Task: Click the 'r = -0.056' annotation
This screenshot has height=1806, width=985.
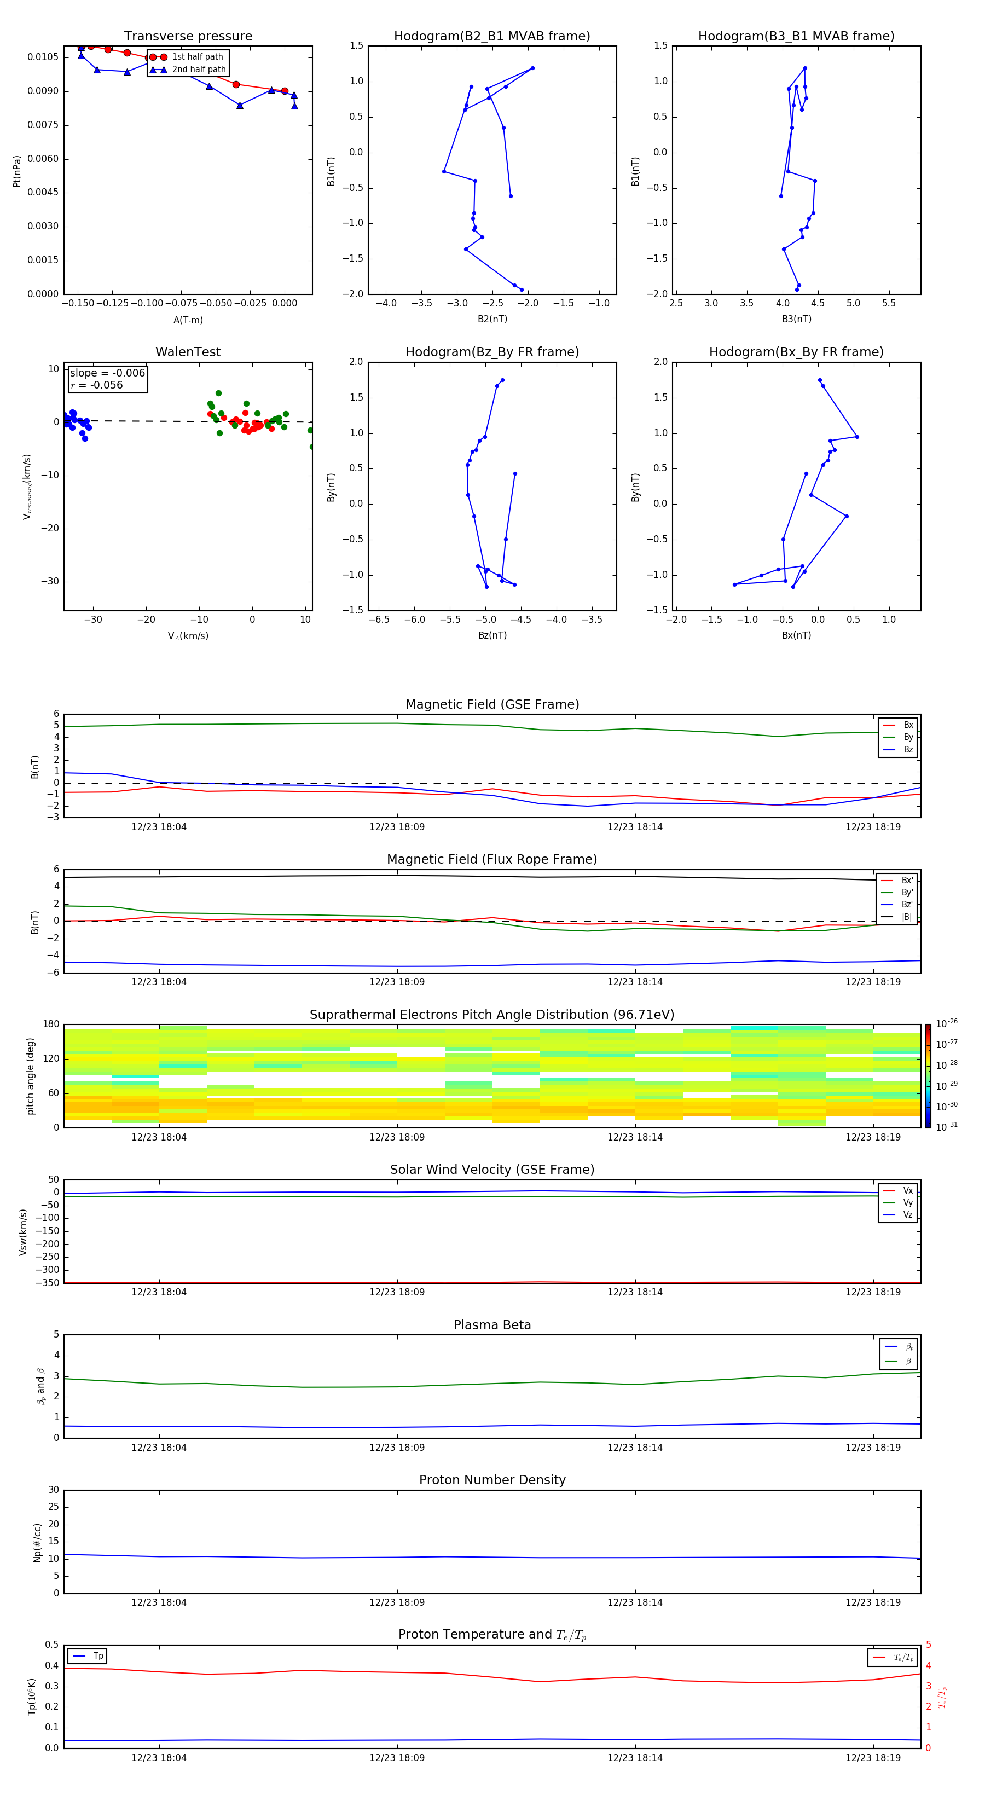Action: coord(97,385)
